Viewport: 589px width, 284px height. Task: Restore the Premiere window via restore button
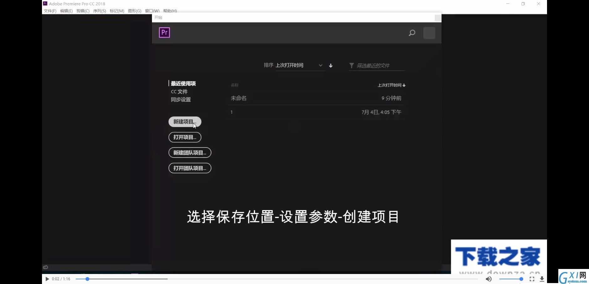pos(523,4)
